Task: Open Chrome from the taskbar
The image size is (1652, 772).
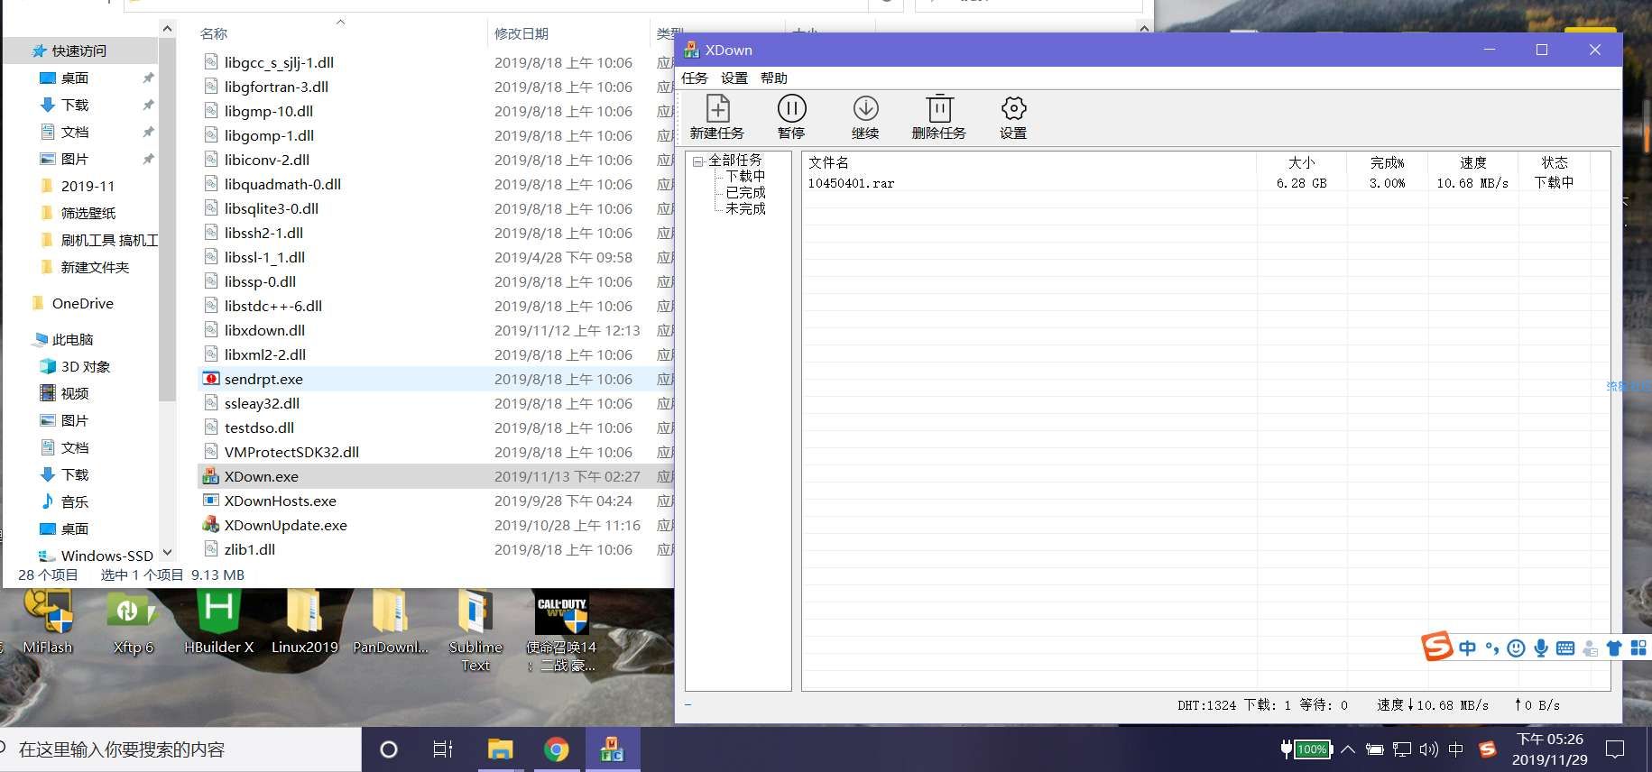Action: tap(557, 749)
